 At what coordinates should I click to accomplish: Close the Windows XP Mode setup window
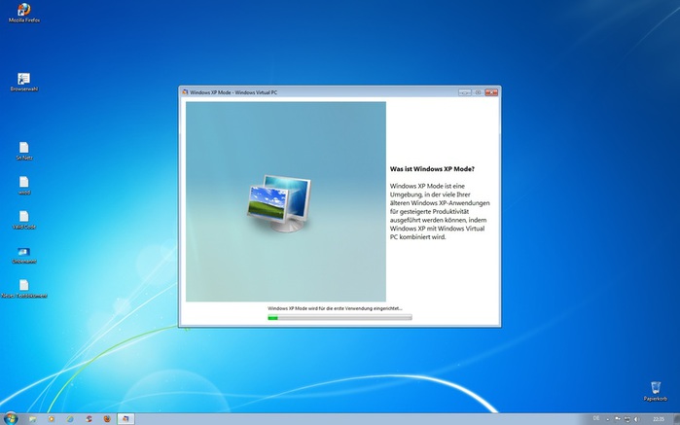click(491, 92)
